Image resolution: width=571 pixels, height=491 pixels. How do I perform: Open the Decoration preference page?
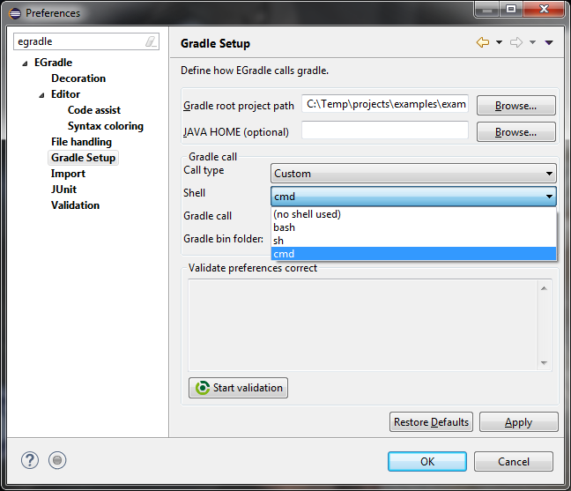pos(78,78)
